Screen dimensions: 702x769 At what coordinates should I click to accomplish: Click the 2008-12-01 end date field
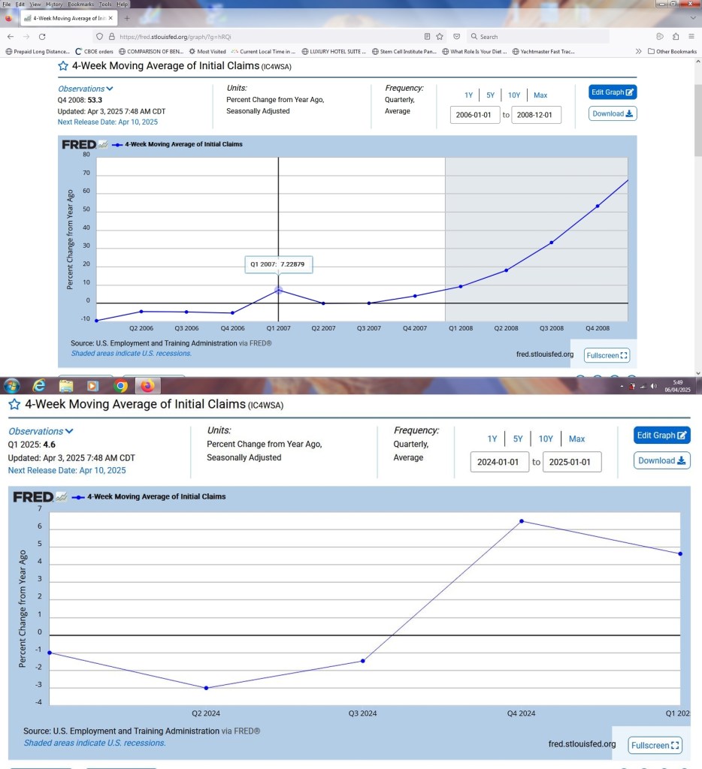pos(536,115)
